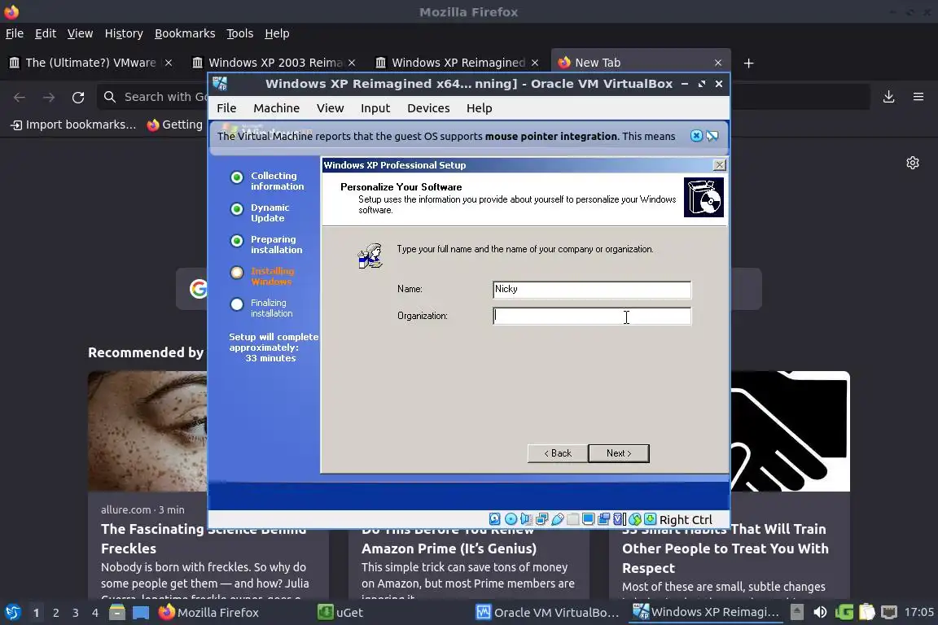
Task: Click the Next button in XP Setup
Action: pyautogui.click(x=619, y=453)
